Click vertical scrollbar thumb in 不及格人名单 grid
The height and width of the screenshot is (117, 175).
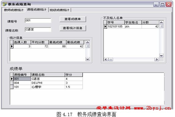tap(162, 26)
